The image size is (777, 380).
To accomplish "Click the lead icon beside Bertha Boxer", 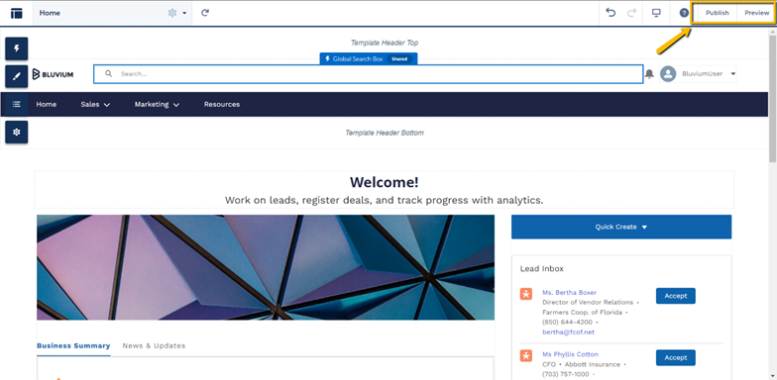I will 525,293.
